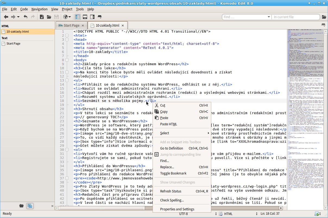The height and width of the screenshot is (218, 328).
Task: Click the Save floppy disk icon
Action: tap(56, 17)
